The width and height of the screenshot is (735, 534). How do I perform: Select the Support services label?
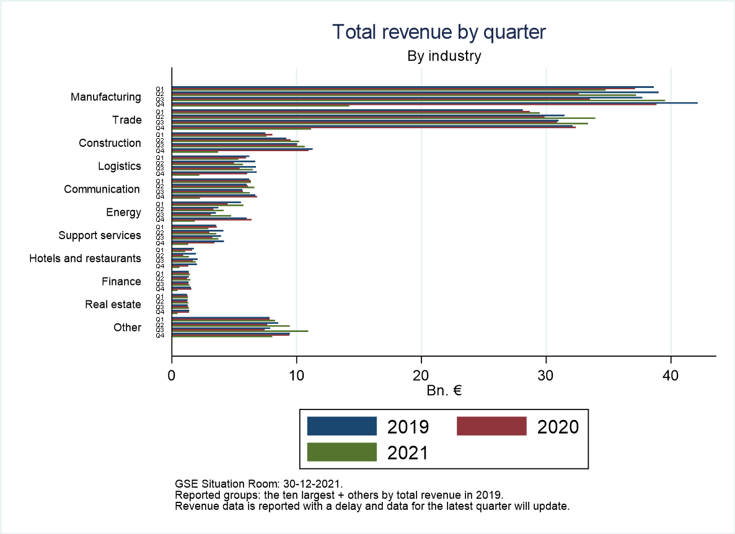(x=100, y=235)
